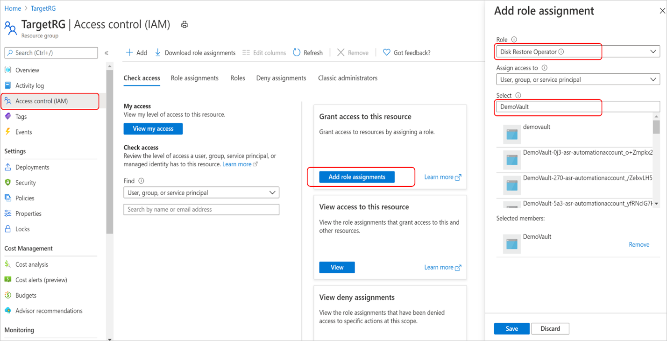The image size is (667, 341).
Task: Open the Deny assignments tab
Action: (x=281, y=78)
